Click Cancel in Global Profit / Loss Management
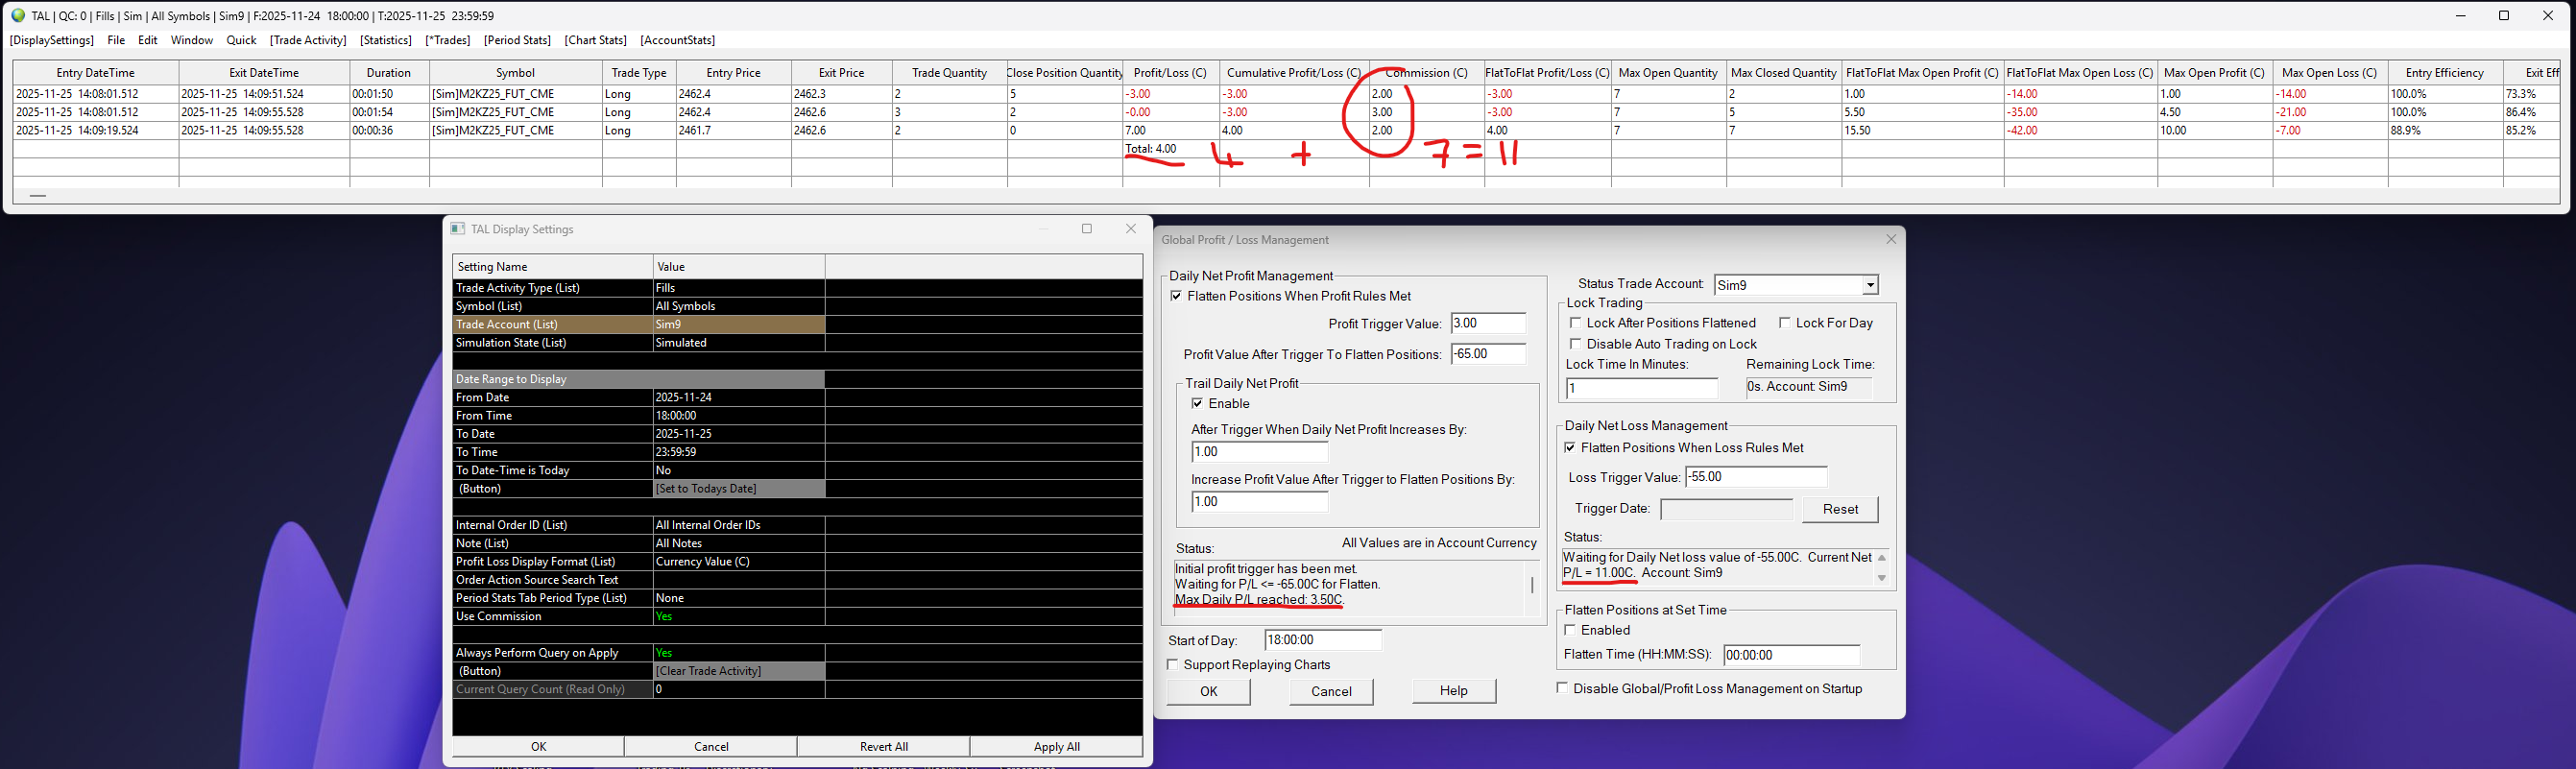Screen dimensions: 2576x769 click(1331, 691)
